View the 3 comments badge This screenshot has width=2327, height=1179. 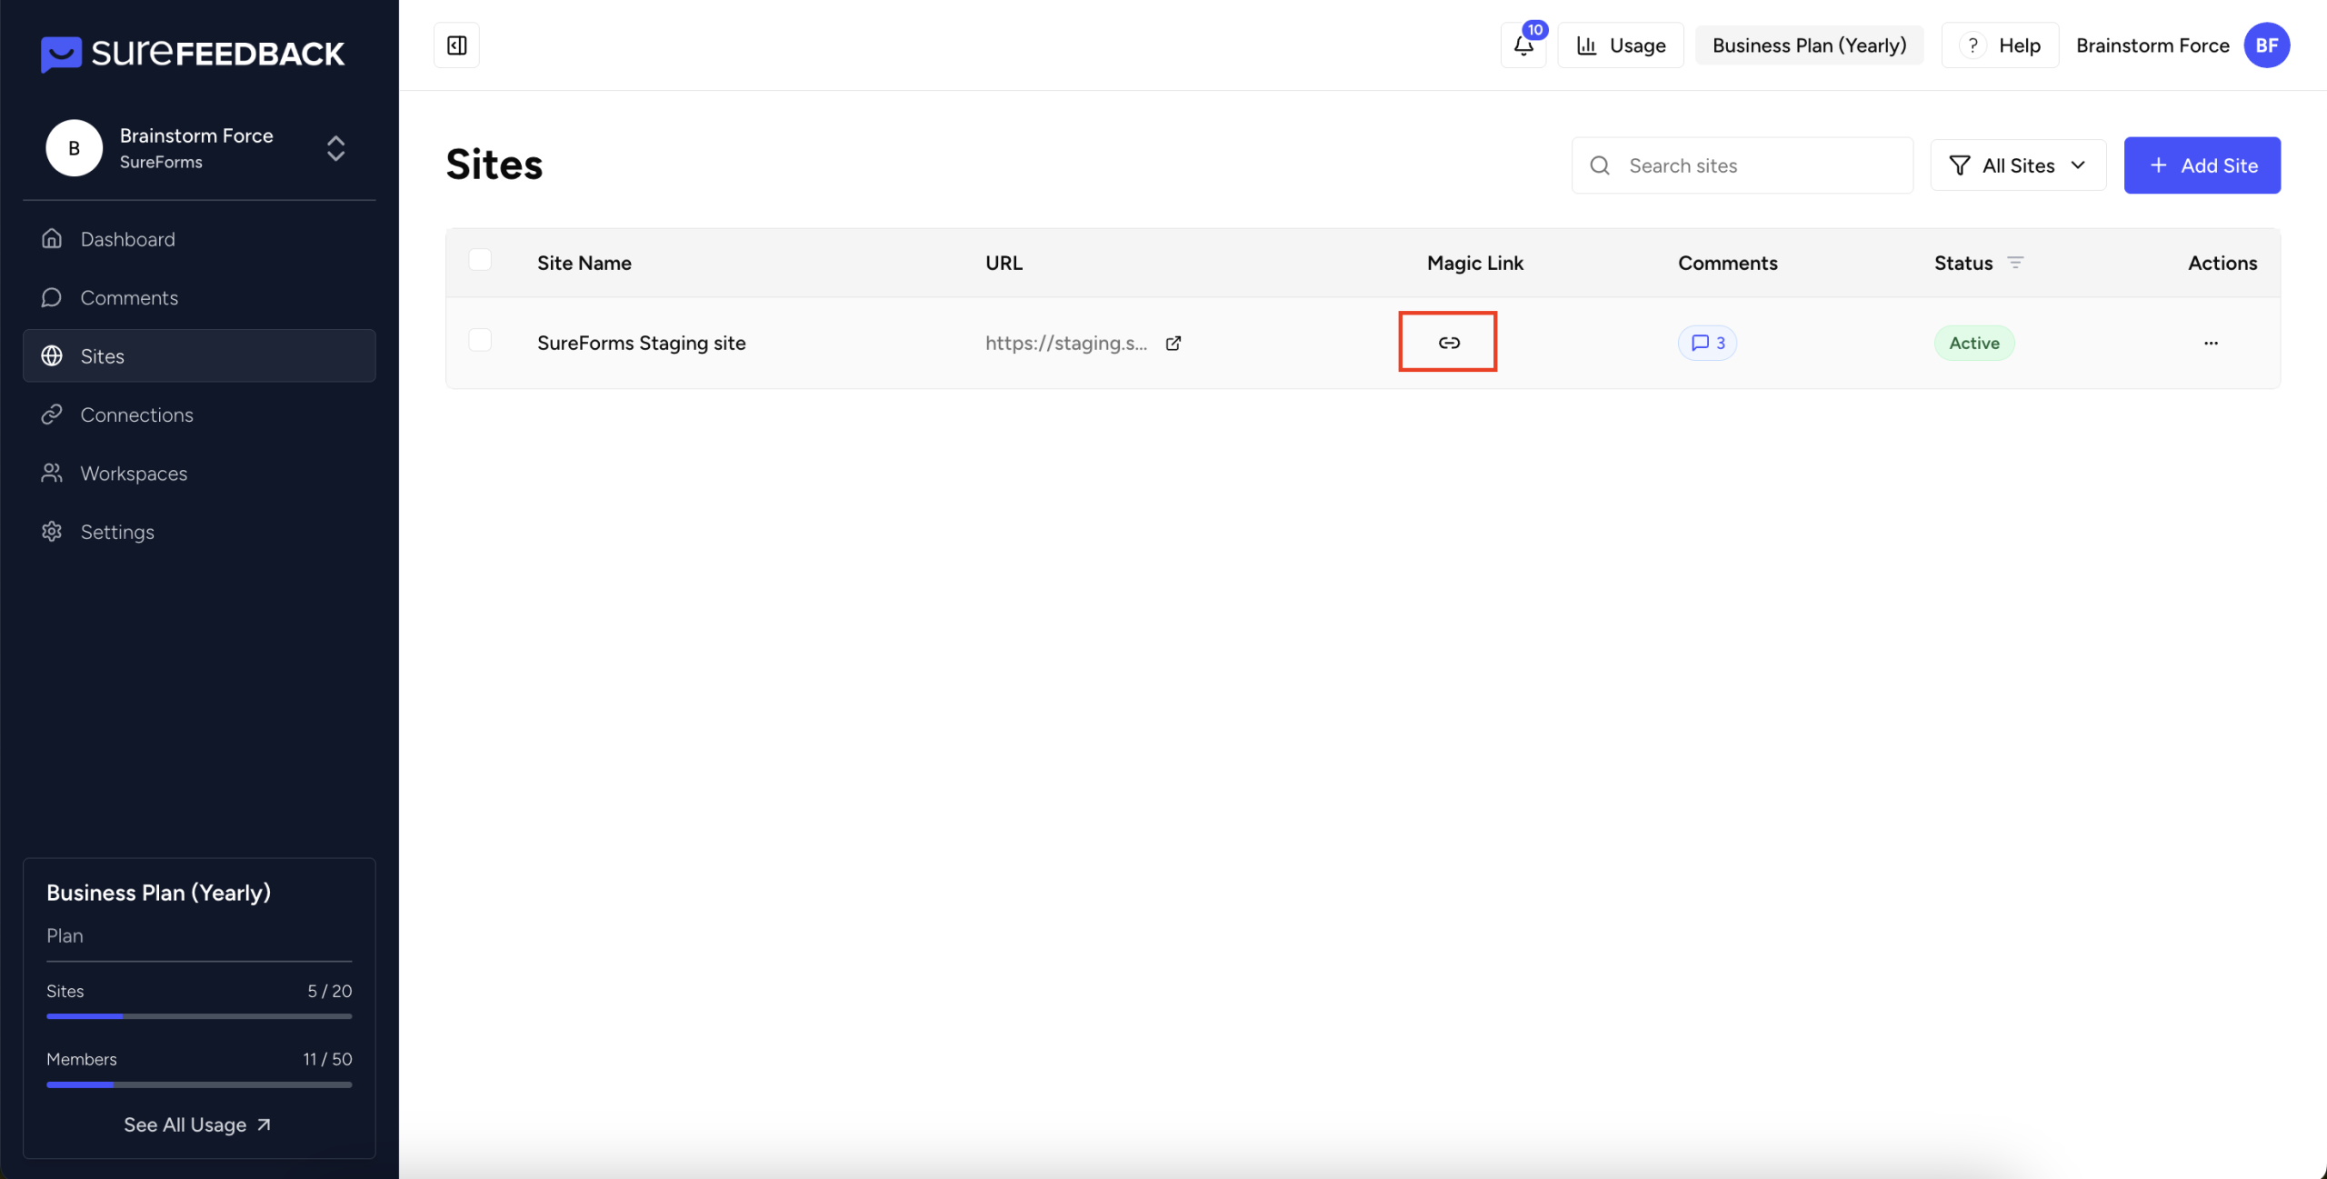[x=1707, y=343]
